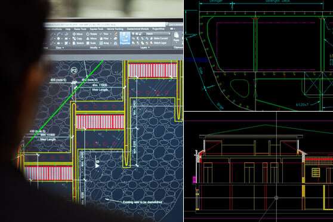Expand the Hatch layer dropdown list
Screen dimensions: 333x222
pos(169,34)
